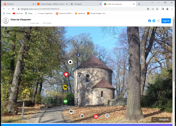Close the Twinspace tab
This screenshot has height=126, width=176.
100,4
